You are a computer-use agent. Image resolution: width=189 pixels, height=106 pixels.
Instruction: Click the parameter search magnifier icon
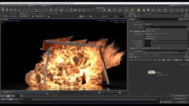[183, 19]
